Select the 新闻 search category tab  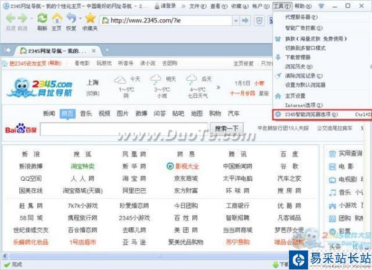point(49,113)
